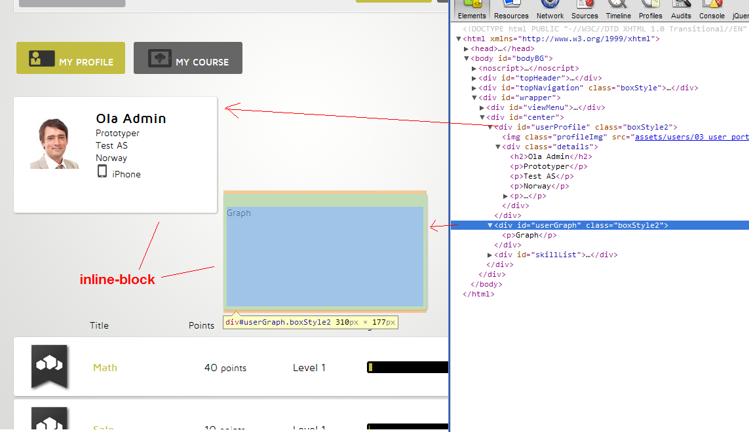Select the img profileImg node
749x432 pixels.
pyautogui.click(x=625, y=137)
